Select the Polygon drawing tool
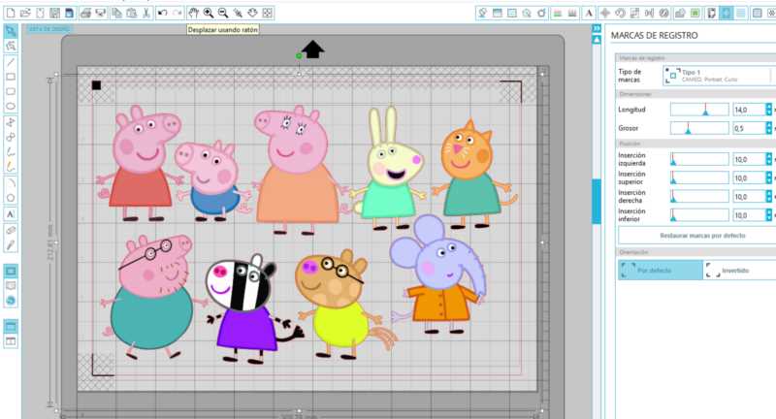Image resolution: width=776 pixels, height=419 pixels. pyautogui.click(x=11, y=122)
